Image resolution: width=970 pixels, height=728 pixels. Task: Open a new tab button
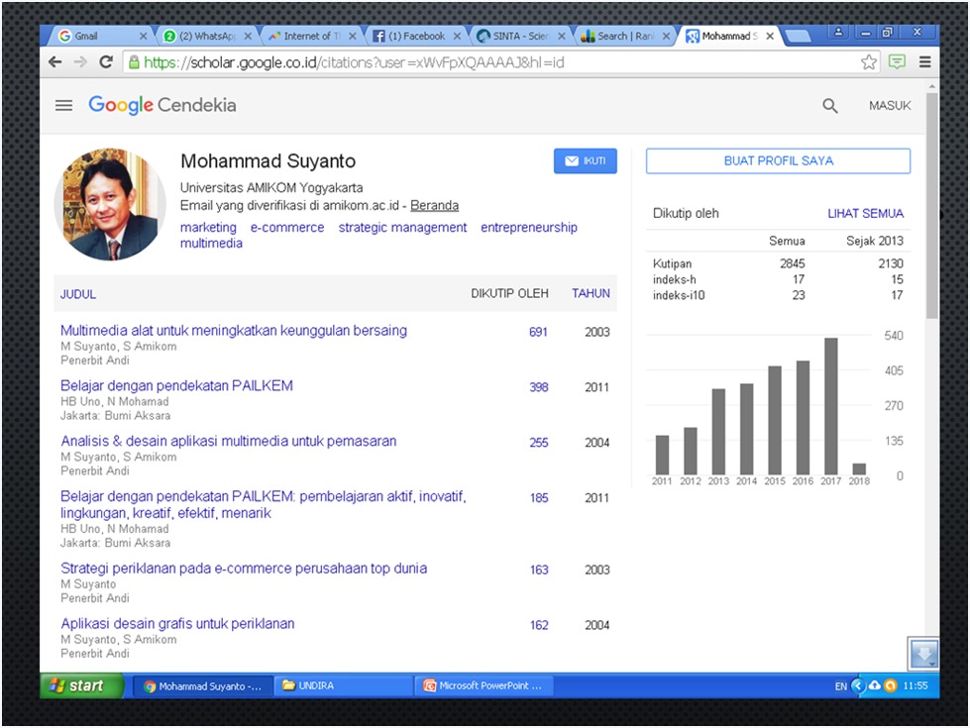(798, 36)
